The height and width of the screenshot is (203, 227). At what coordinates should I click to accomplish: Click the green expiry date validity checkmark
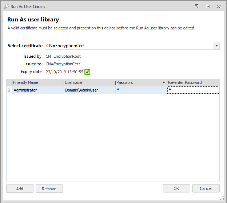tap(87, 72)
